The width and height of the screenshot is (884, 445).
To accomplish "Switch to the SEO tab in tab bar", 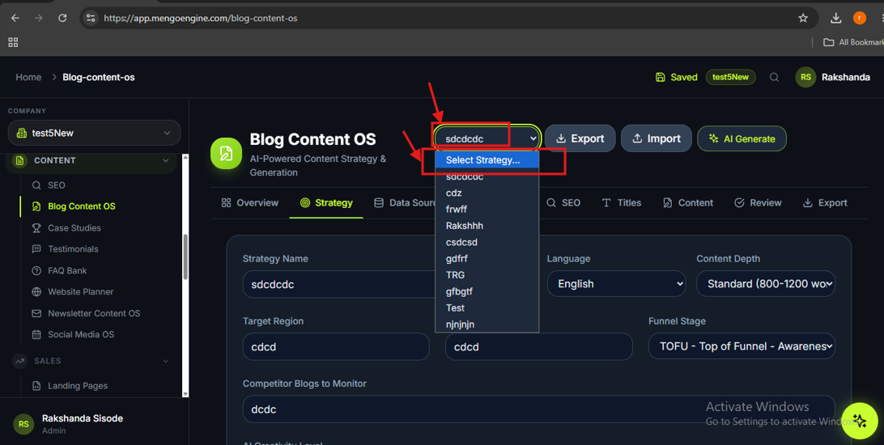I will (x=563, y=203).
